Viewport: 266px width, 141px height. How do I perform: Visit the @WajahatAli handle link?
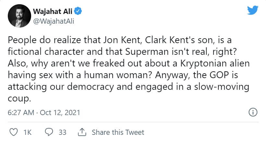(52, 21)
